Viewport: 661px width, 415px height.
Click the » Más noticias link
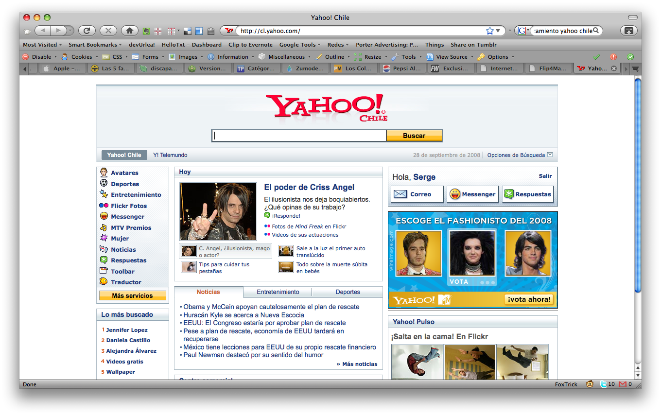(x=357, y=364)
